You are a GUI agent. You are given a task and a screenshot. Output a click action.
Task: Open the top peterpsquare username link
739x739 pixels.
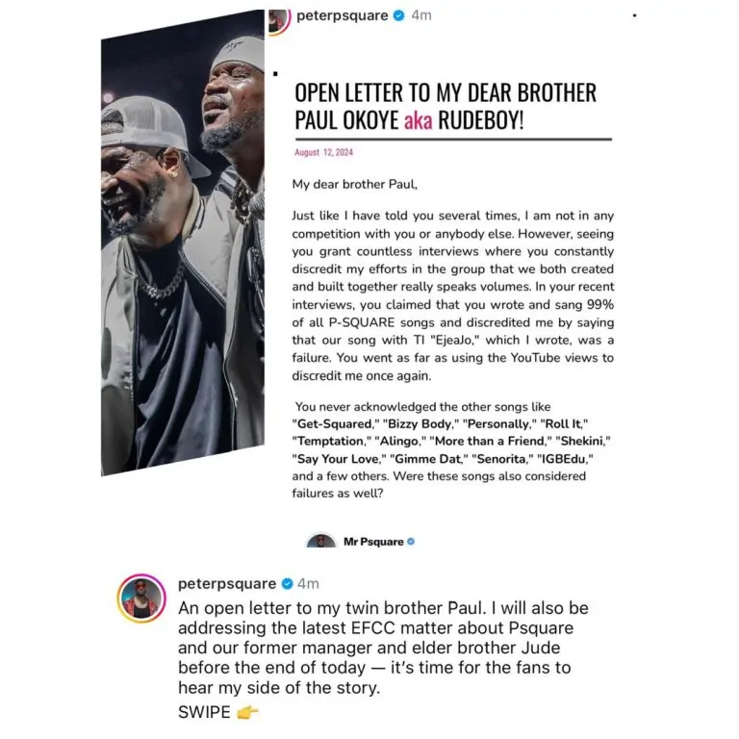pos(343,15)
